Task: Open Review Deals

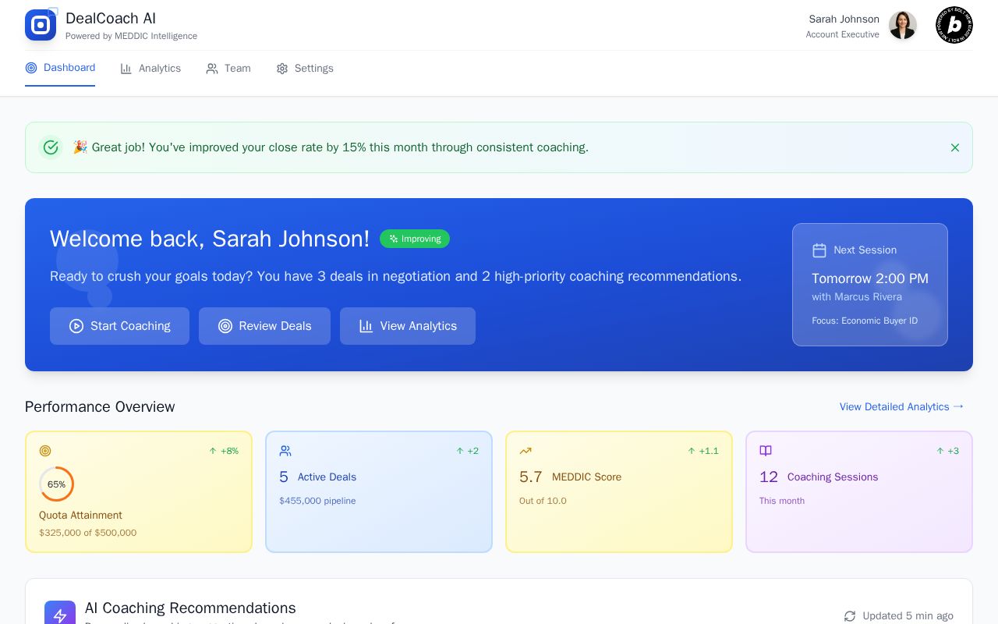Action: click(264, 326)
